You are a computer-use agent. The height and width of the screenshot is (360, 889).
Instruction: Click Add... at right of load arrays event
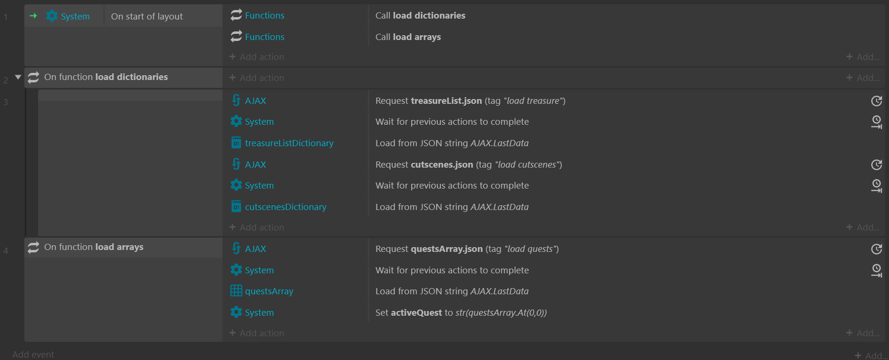click(x=863, y=333)
